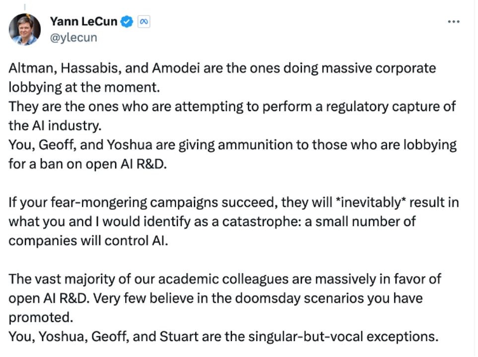Click the line "companies will control AI."
Screen dimensions: 478x357
[x=89, y=240]
